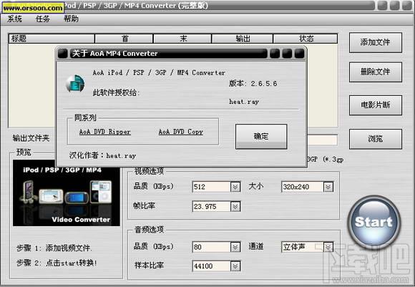Click the licensed user name heat.ray
415x287 pixels.
(244, 102)
